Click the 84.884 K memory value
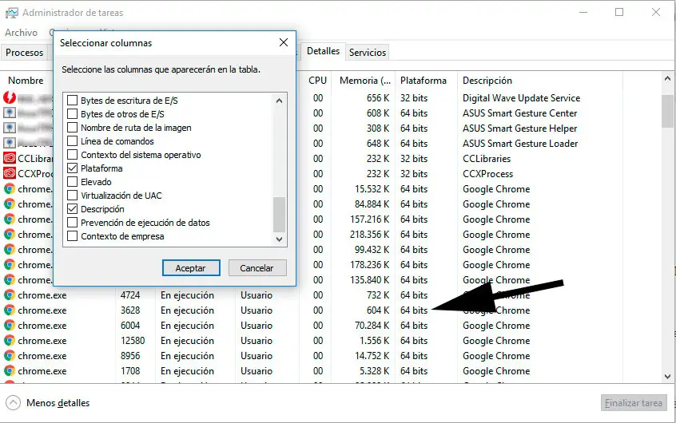The width and height of the screenshot is (676, 423). tap(372, 204)
